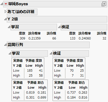Image resolution: width=108 pixels, height=102 pixels.
Task: Click proportion 0.699 in training table
Action: coord(42,98)
